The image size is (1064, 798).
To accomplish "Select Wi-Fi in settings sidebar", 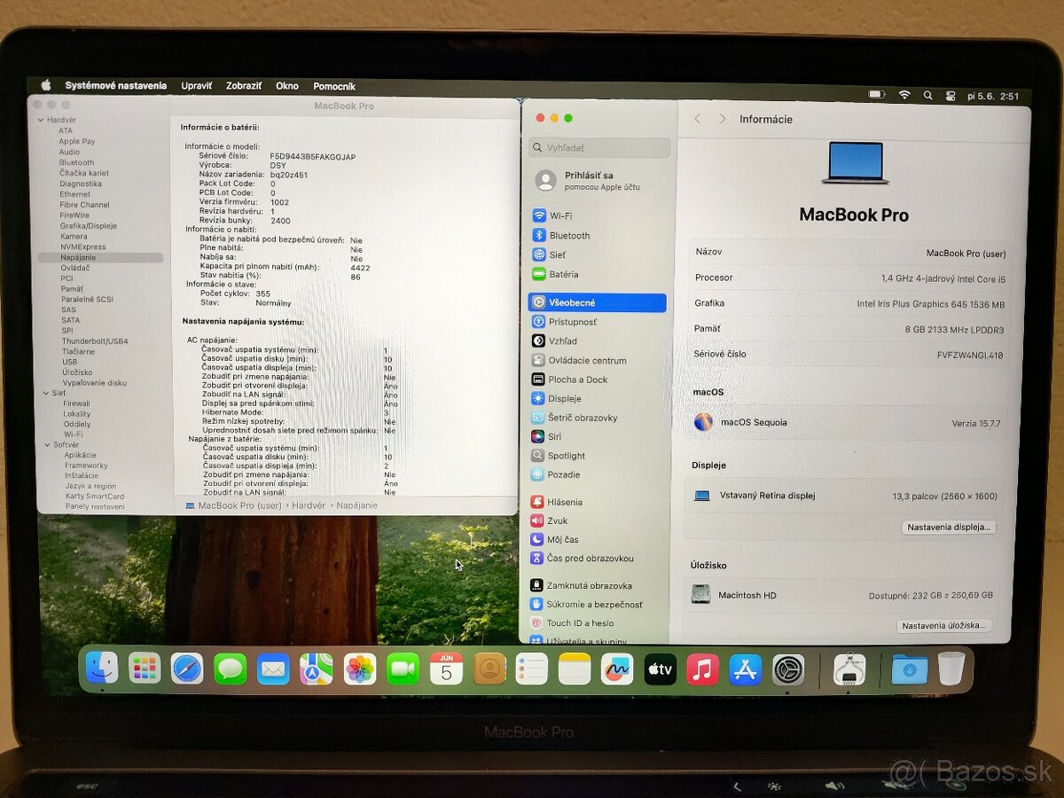I will click(x=598, y=215).
